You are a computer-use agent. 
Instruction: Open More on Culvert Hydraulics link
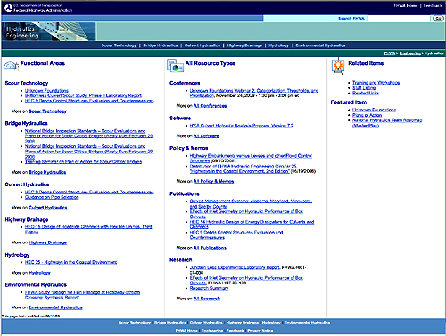pos(48,208)
